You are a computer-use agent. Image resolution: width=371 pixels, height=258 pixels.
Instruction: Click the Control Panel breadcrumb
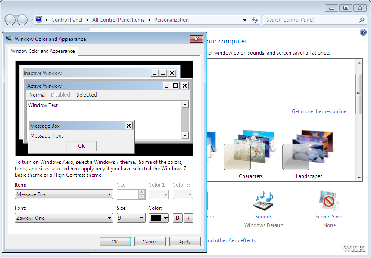tap(67, 20)
